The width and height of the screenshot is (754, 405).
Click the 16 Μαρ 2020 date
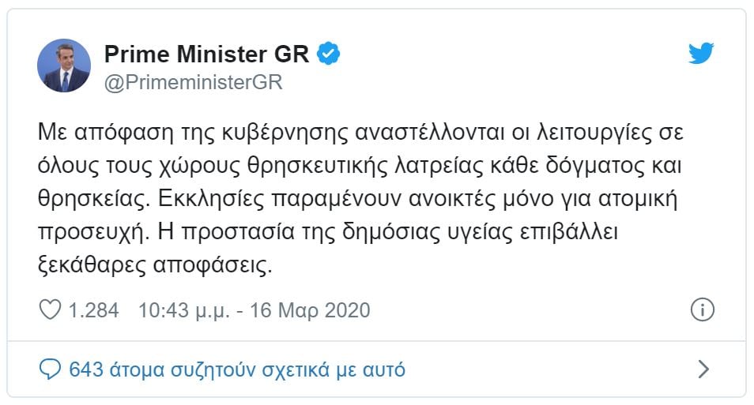310,310
